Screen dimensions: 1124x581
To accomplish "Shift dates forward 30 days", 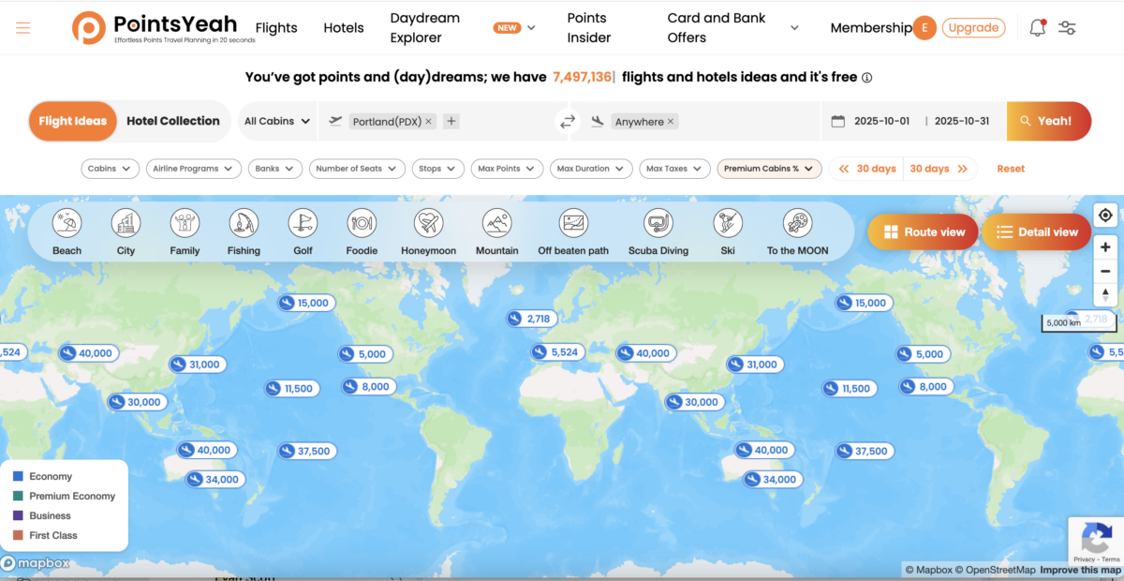I will [939, 169].
